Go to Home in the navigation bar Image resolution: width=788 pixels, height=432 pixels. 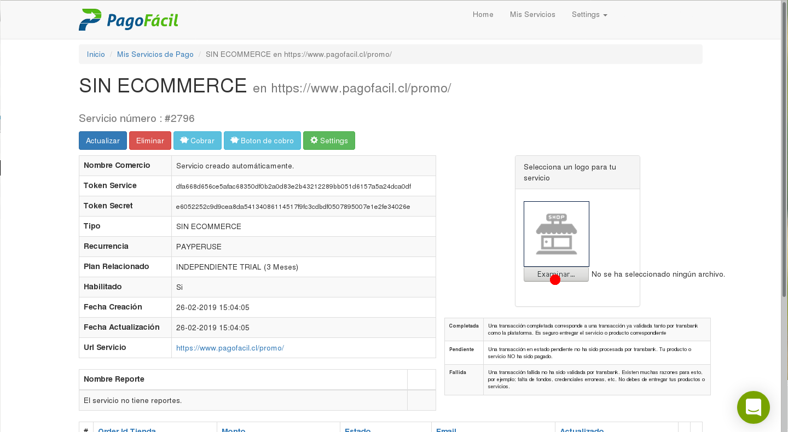pos(483,15)
